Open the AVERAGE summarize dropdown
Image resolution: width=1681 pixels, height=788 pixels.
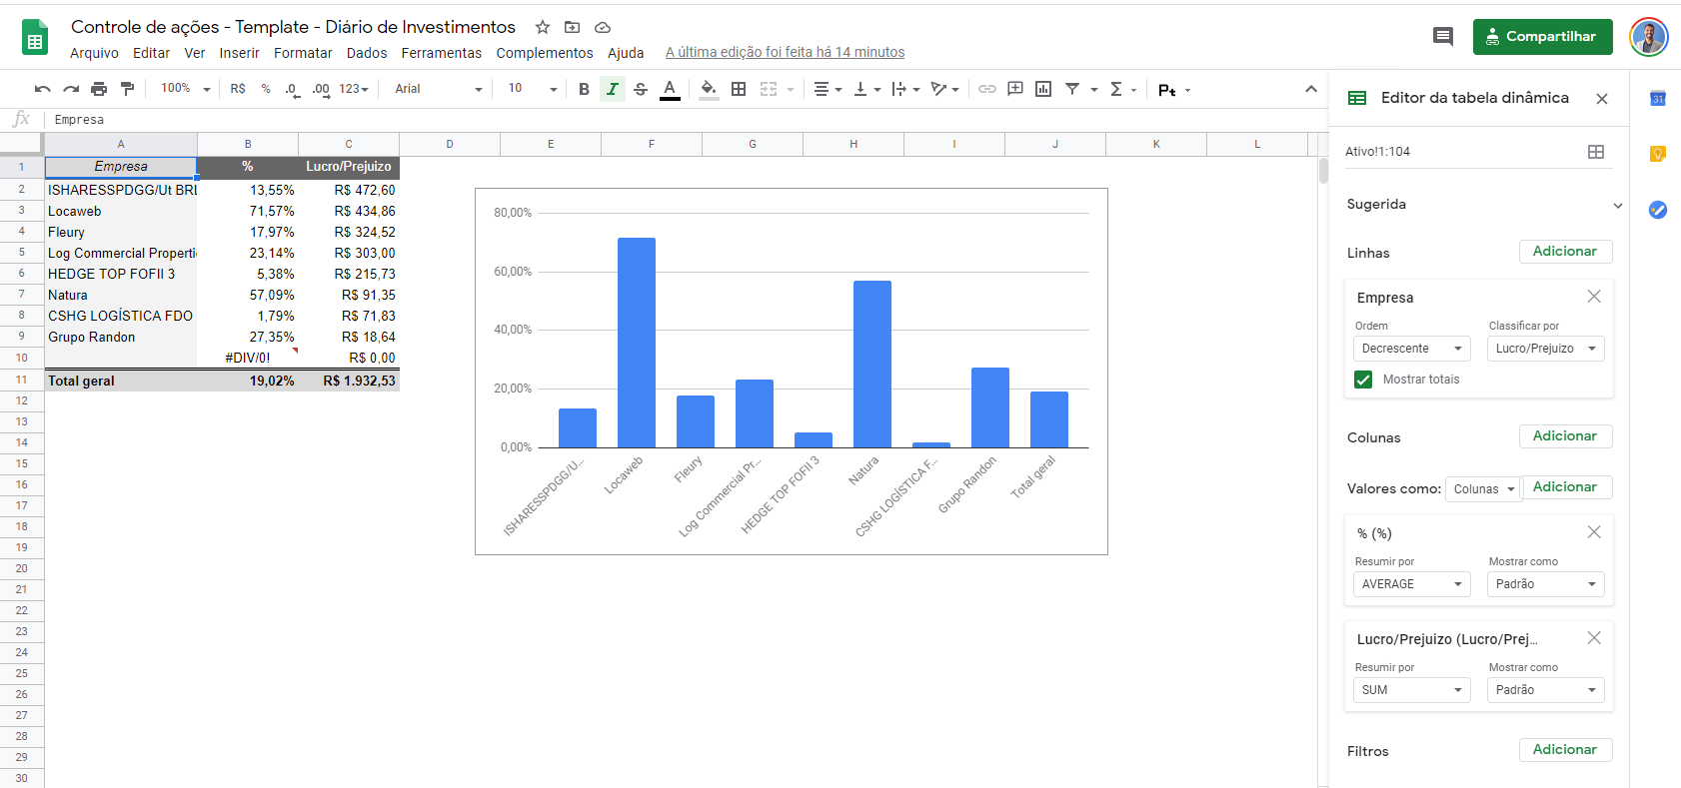point(1411,584)
